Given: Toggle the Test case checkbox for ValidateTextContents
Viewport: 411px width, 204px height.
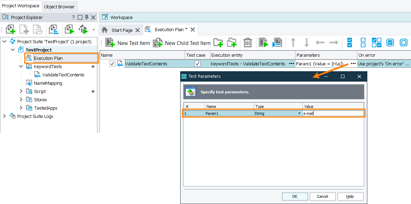Looking at the screenshot, I should click(197, 64).
